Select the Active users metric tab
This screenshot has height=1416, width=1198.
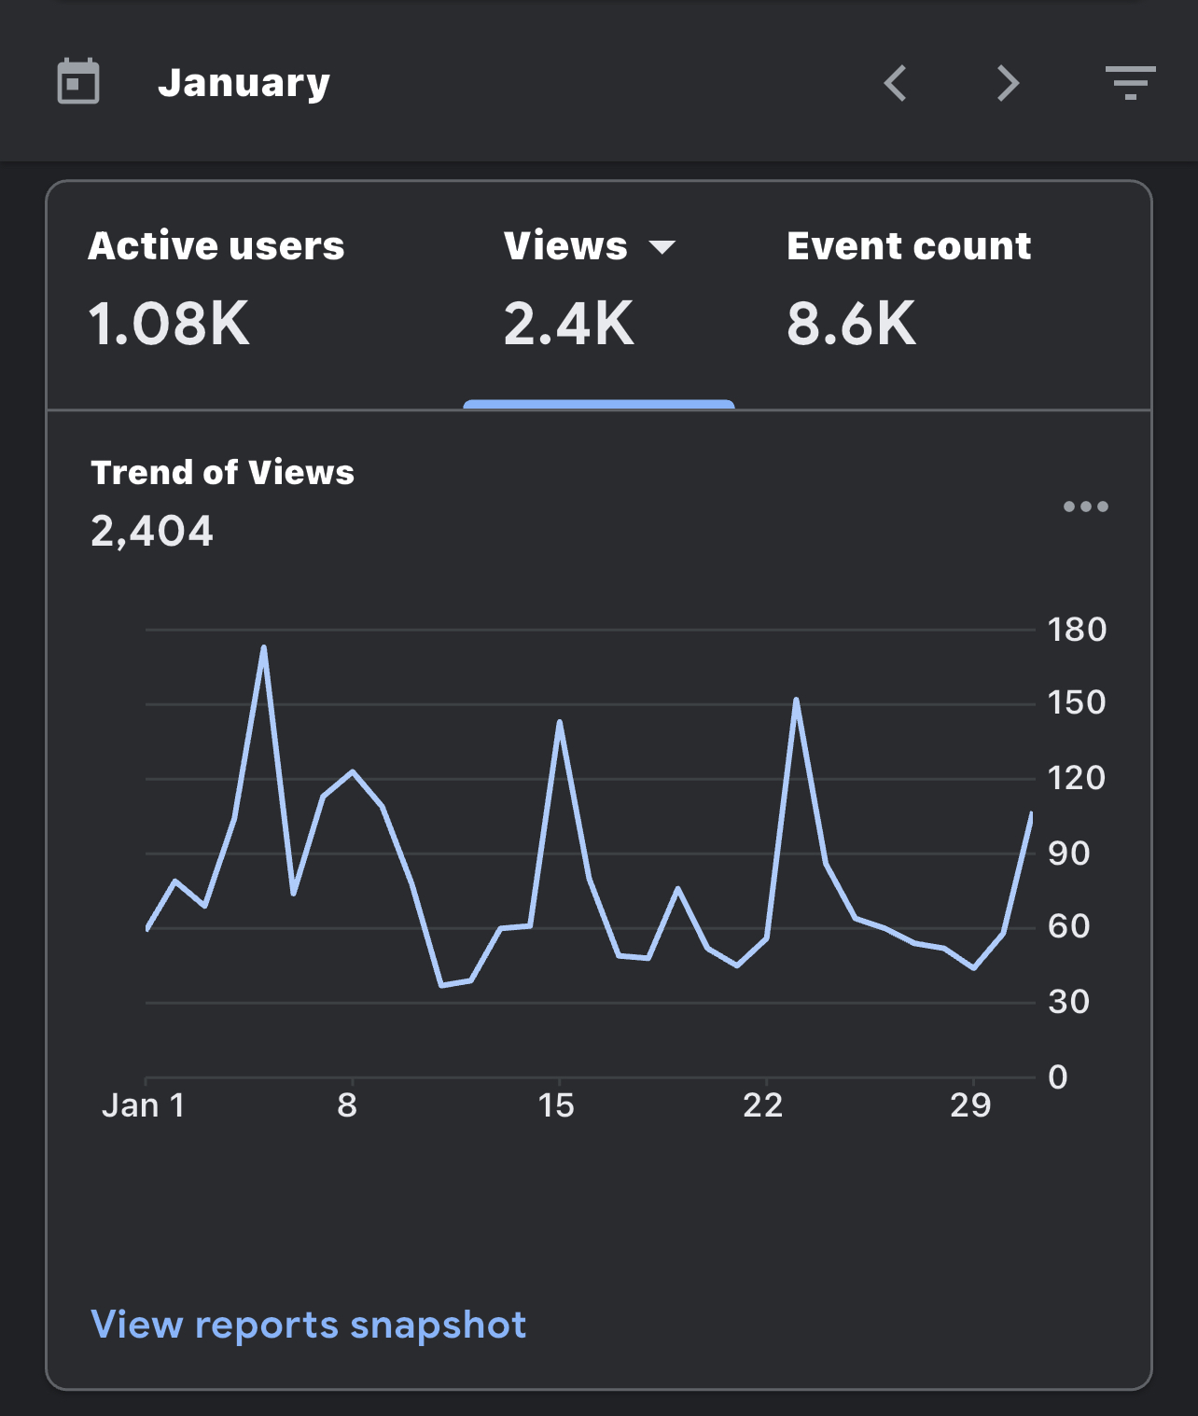[216, 289]
